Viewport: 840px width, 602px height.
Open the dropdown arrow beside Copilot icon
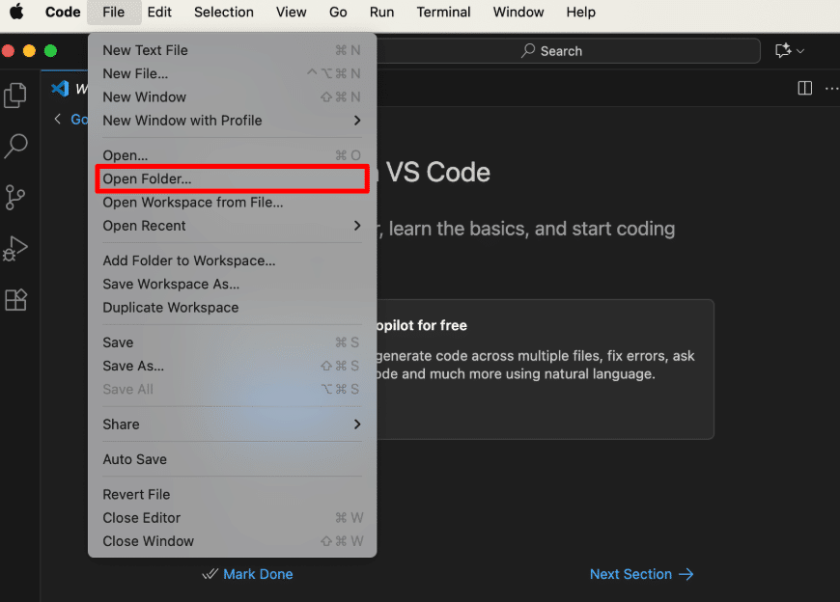[x=800, y=51]
